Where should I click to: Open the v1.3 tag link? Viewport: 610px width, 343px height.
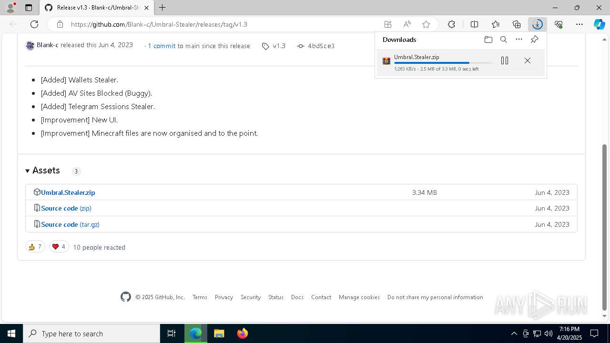pos(279,46)
